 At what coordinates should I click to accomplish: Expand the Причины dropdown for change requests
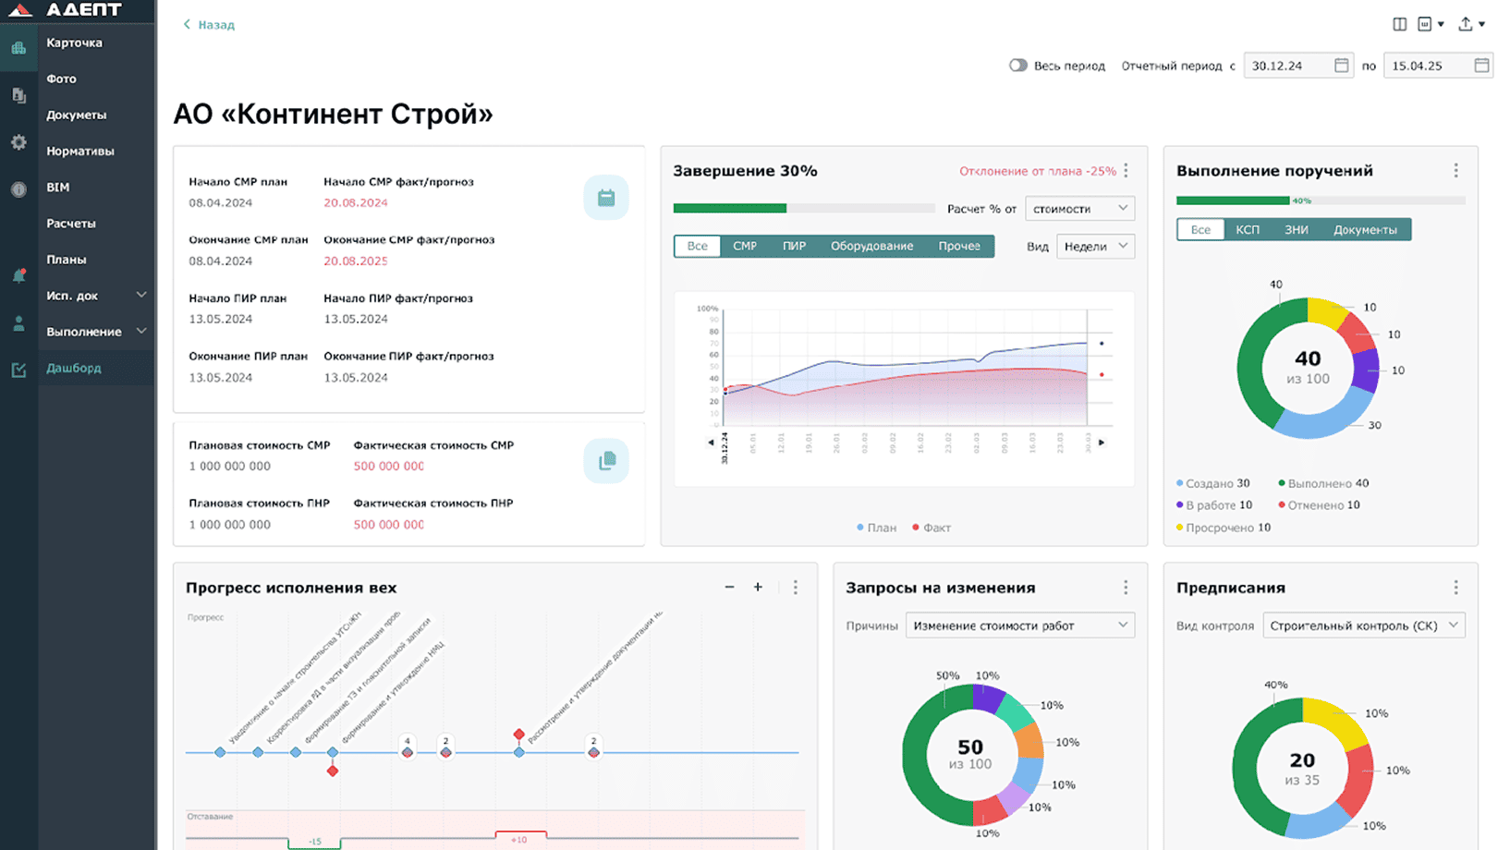click(x=1019, y=625)
